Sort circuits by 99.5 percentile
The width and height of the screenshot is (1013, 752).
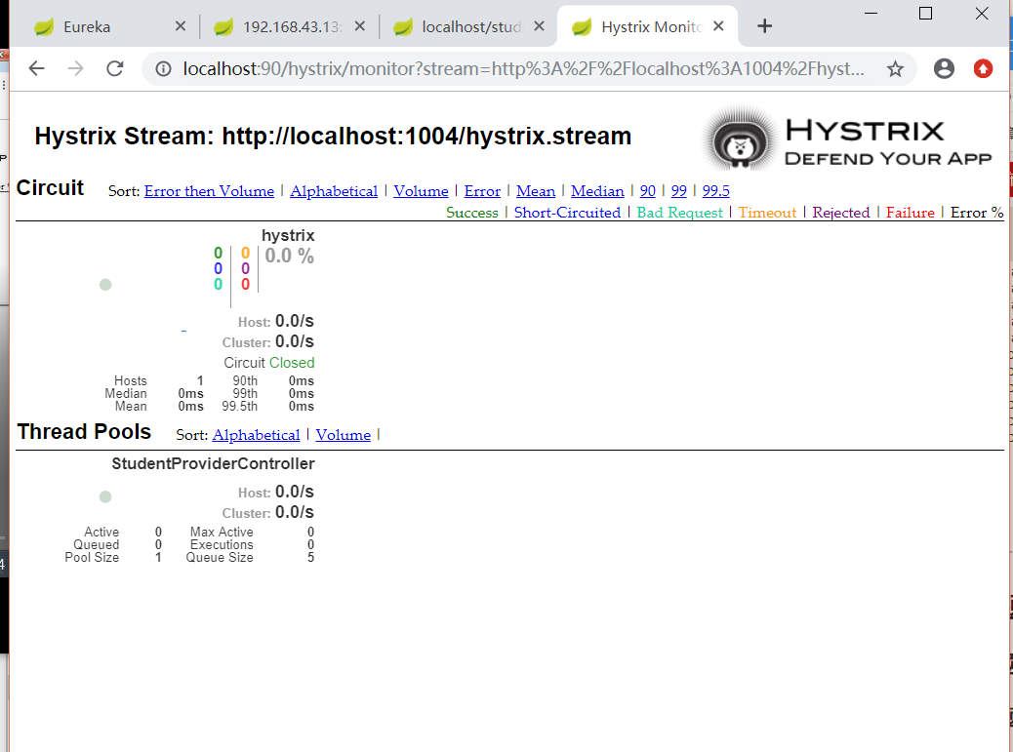click(x=715, y=191)
